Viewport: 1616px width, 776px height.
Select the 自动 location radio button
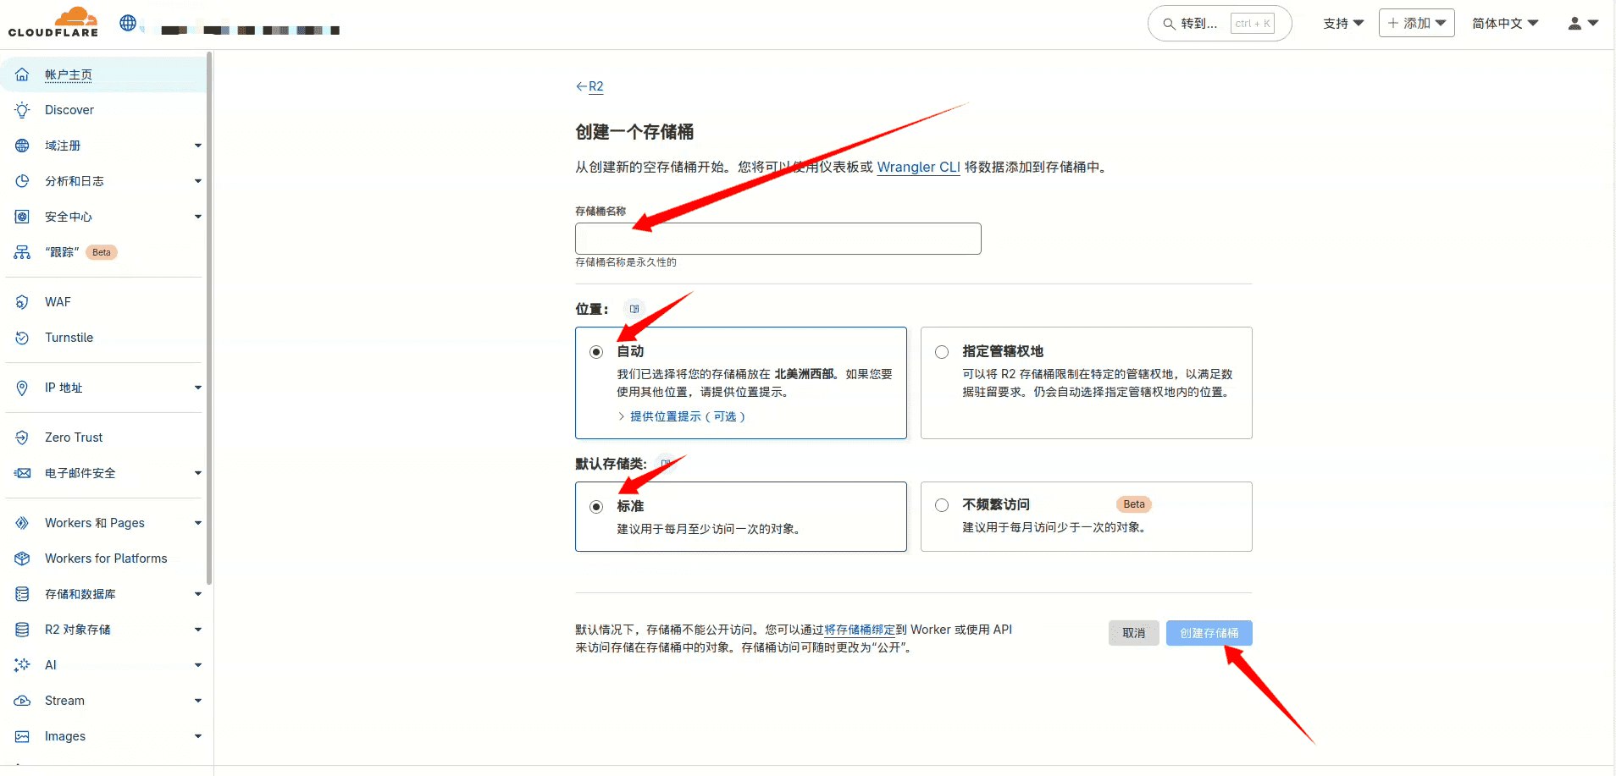coord(596,352)
